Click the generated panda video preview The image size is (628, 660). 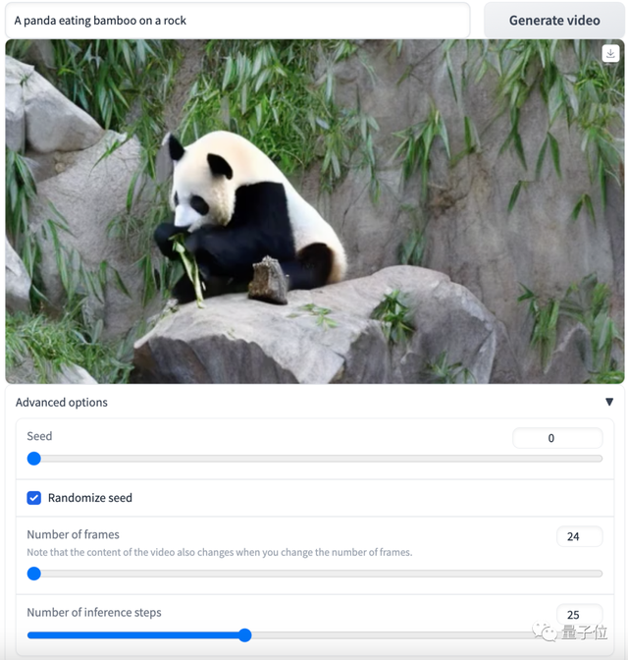(314, 211)
